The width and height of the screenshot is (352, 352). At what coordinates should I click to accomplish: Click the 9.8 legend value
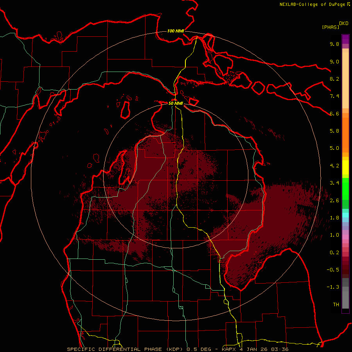334,44
